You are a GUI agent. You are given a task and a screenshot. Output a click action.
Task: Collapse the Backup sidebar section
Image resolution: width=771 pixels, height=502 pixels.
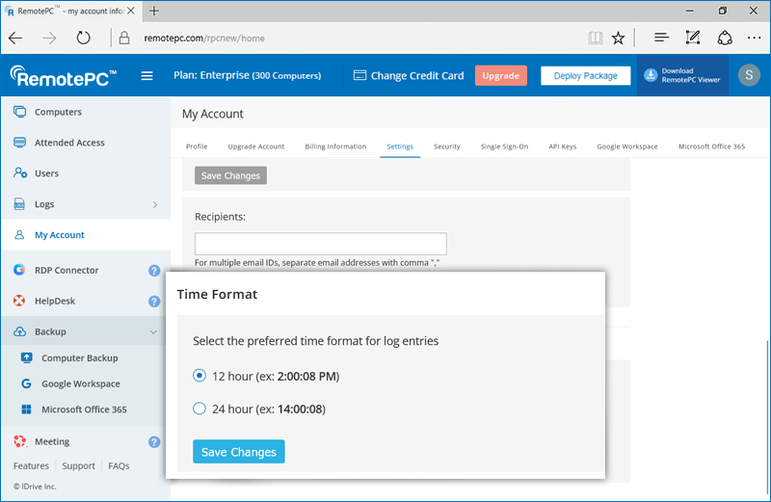[154, 332]
